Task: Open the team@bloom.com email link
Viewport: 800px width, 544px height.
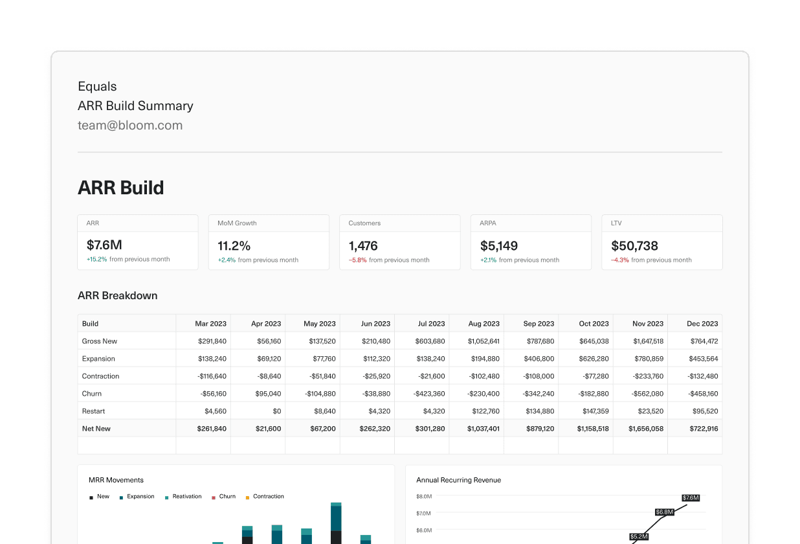Action: click(x=130, y=125)
